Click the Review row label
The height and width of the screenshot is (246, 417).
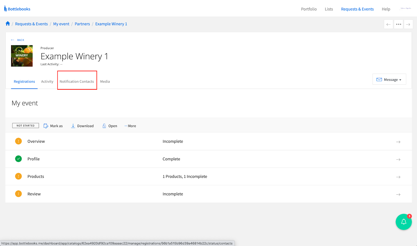[x=34, y=194]
